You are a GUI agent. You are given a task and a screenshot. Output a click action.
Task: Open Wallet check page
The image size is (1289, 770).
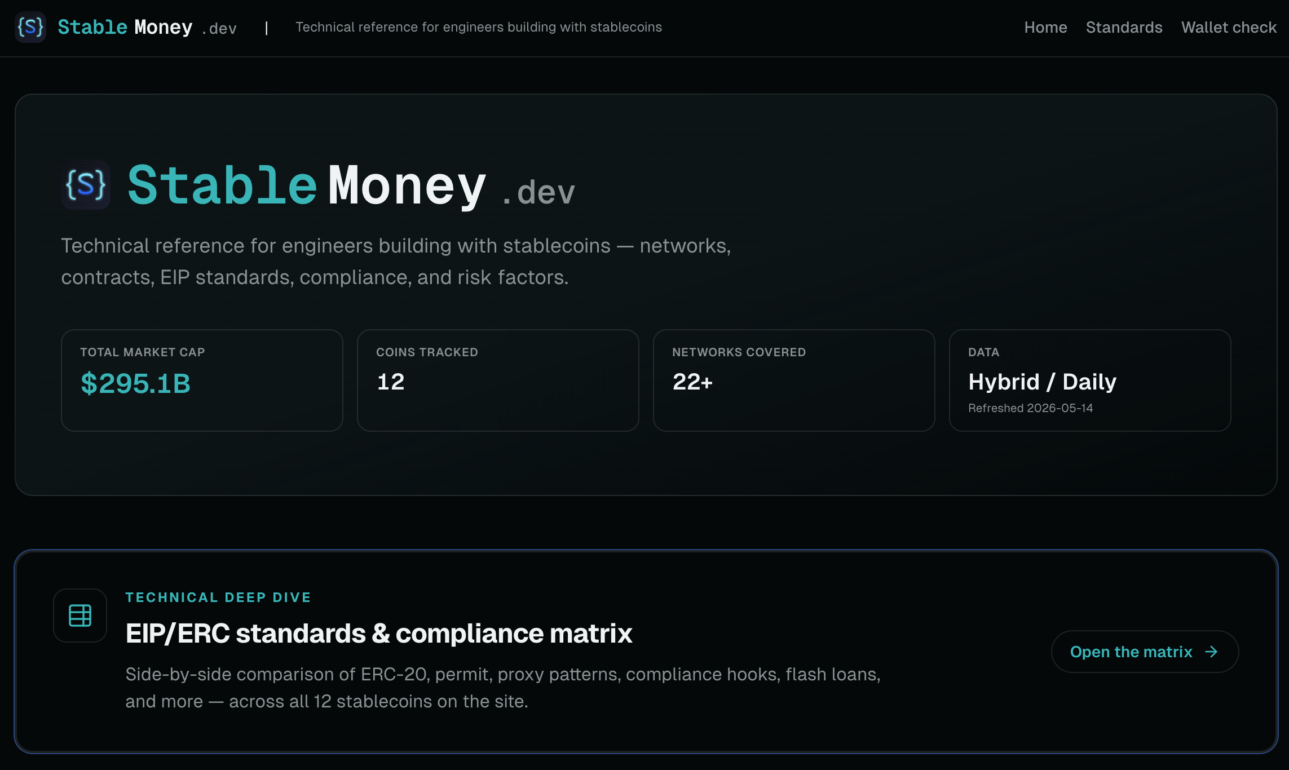click(1229, 27)
